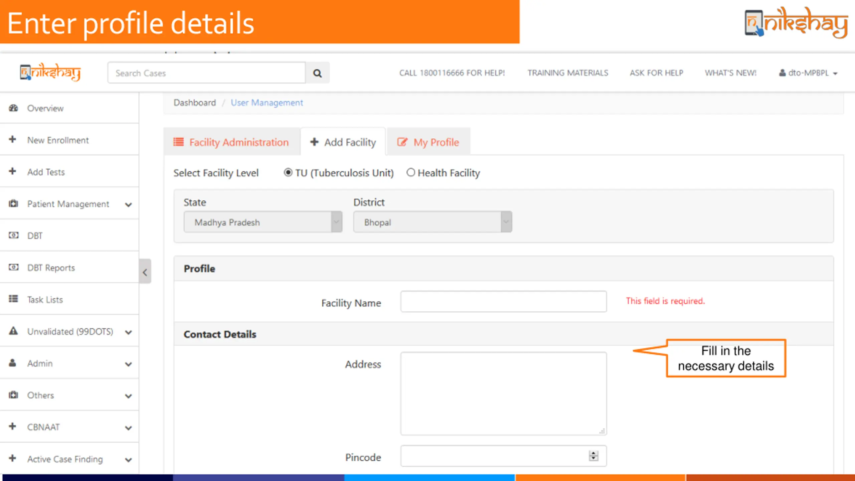Image resolution: width=855 pixels, height=481 pixels.
Task: Click the Unvalidated warning triangle icon
Action: (13, 331)
